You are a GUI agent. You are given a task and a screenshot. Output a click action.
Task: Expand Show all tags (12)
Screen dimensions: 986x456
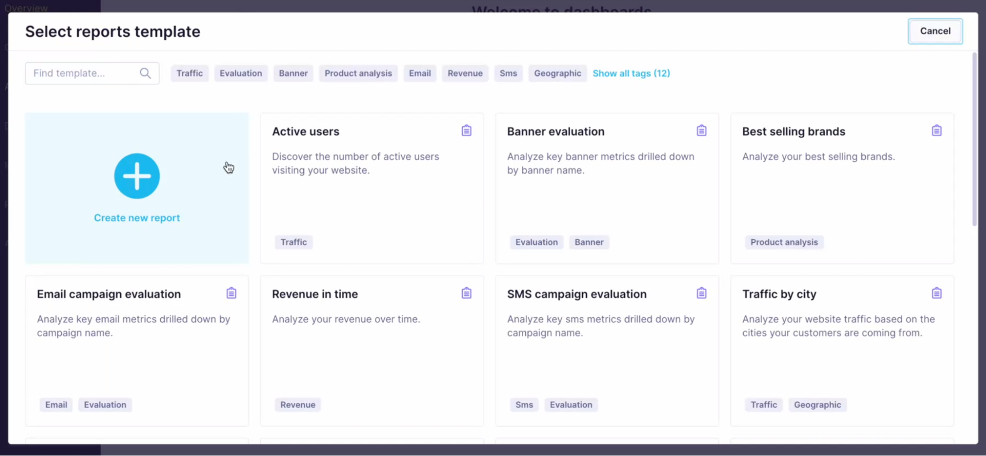[631, 73]
